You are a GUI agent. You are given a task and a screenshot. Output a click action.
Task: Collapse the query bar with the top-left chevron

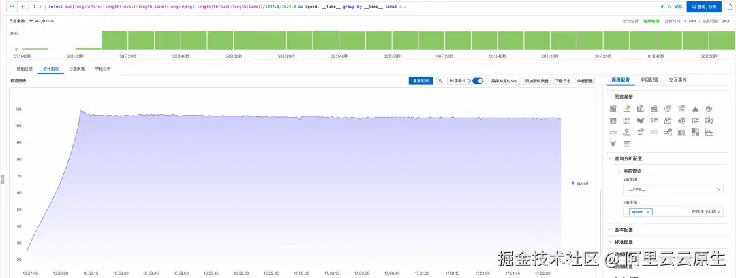point(12,7)
